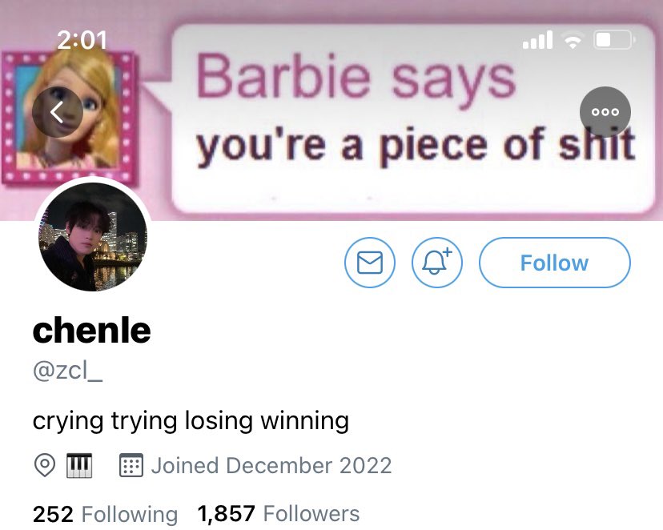The width and height of the screenshot is (663, 530).
Task: Turn on notifications with the bell icon
Action: point(437,263)
